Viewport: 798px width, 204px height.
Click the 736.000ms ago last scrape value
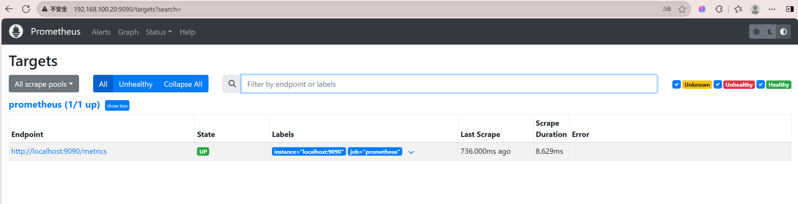click(485, 151)
